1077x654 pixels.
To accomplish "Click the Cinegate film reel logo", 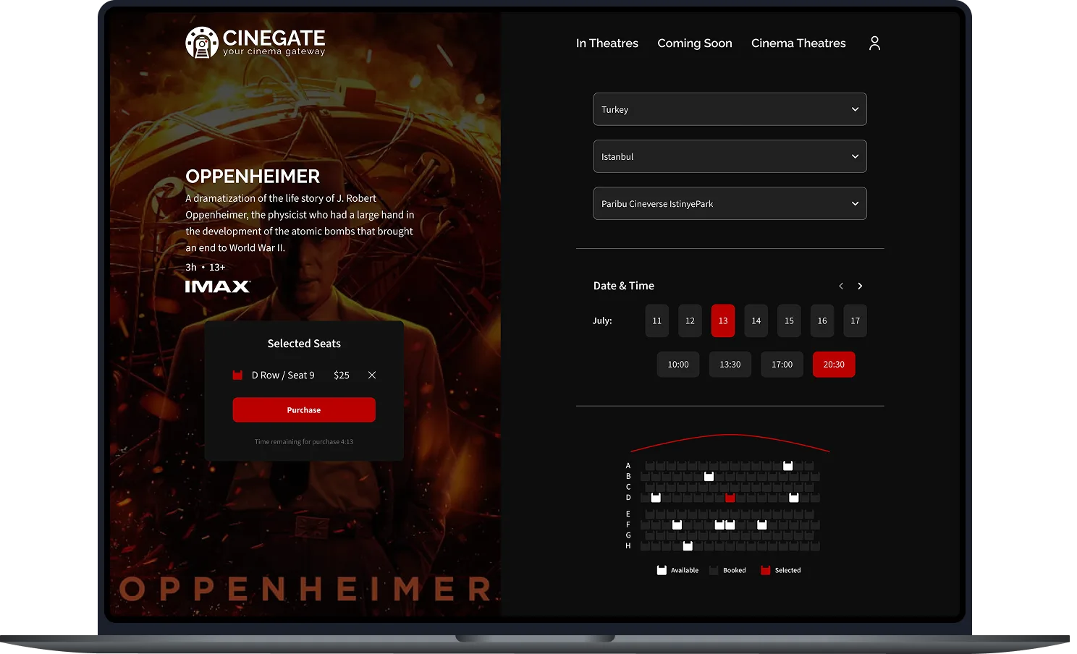I will click(x=201, y=43).
